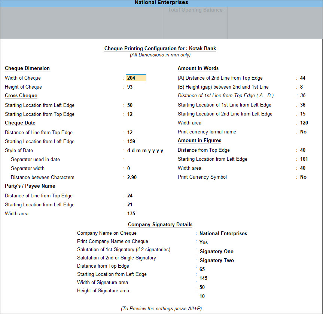Image resolution: width=323 pixels, height=314 pixels.
Task: Open Style of Date value ddmmyyyy
Action: (x=145, y=151)
